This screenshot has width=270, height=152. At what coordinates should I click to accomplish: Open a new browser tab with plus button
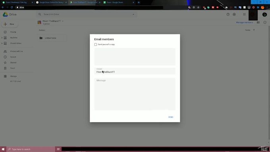tap(139, 2)
